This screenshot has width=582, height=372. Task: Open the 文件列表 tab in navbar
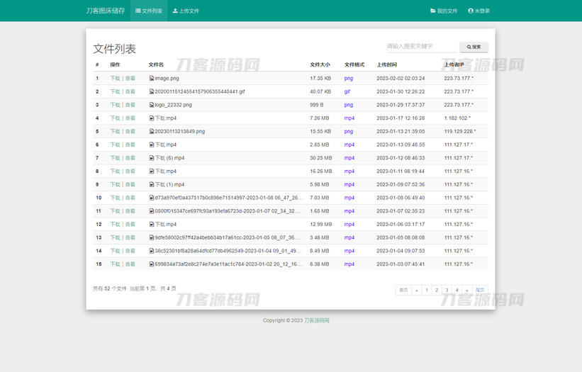click(x=149, y=11)
